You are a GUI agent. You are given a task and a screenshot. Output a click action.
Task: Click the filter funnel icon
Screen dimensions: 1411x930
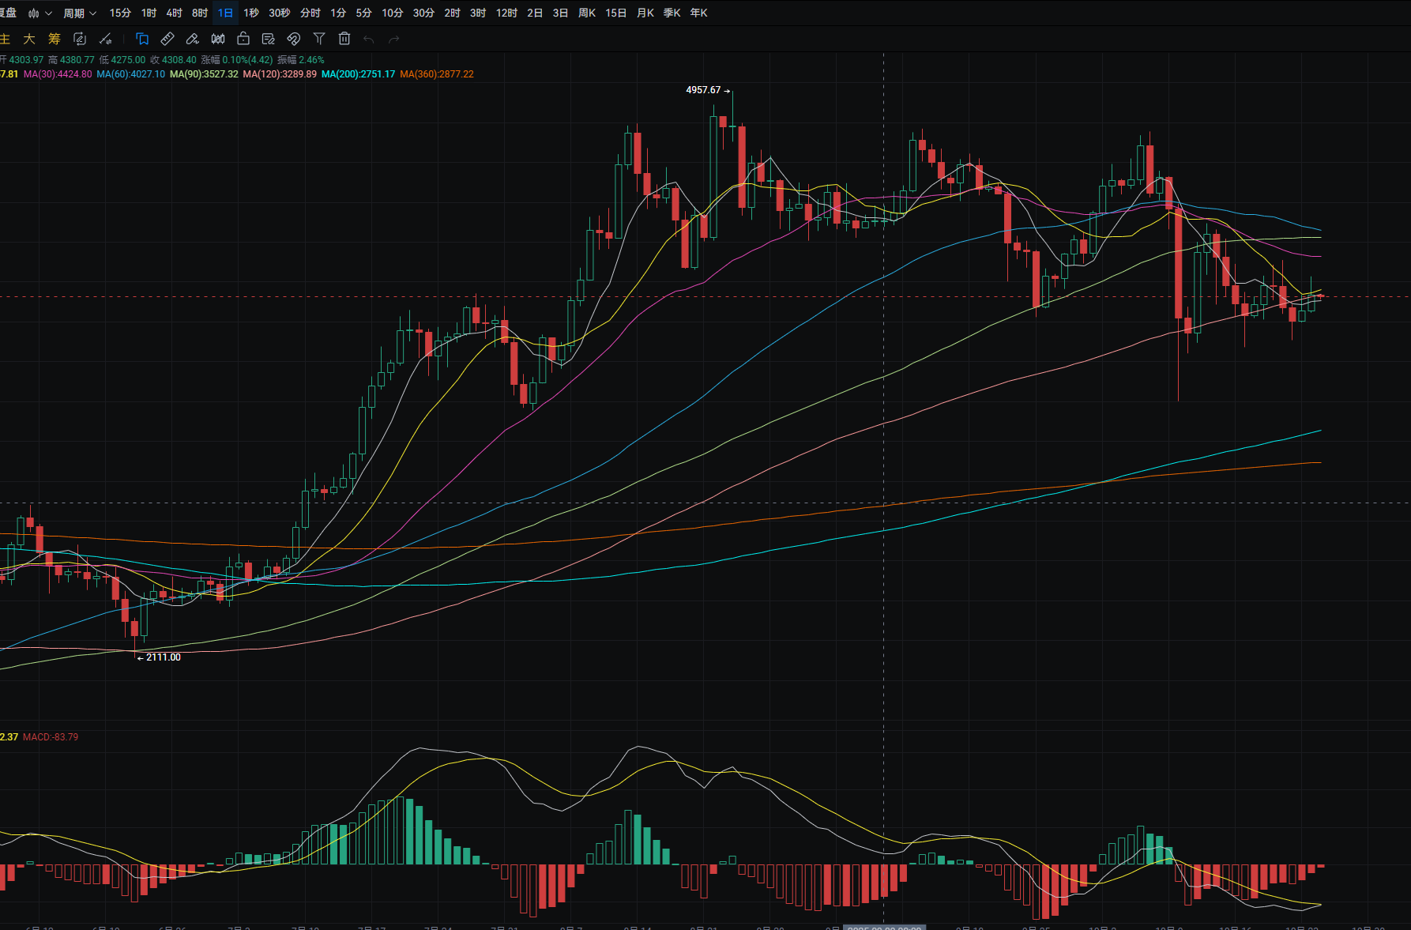pyautogui.click(x=319, y=39)
